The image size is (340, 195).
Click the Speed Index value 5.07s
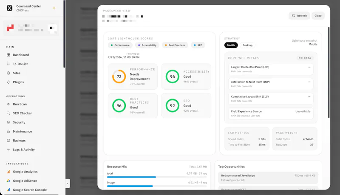point(262,139)
